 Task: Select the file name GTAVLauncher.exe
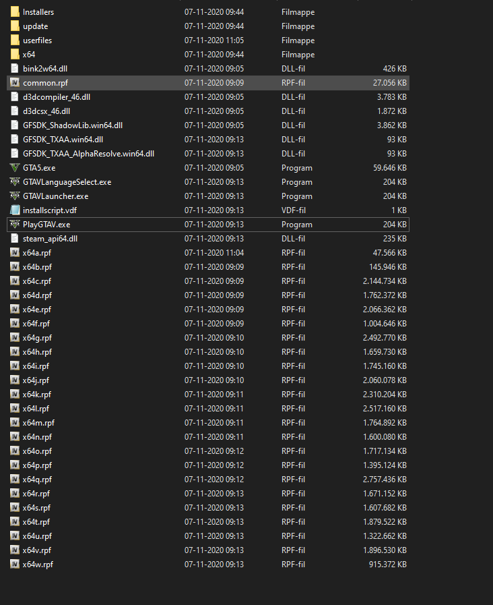55,196
